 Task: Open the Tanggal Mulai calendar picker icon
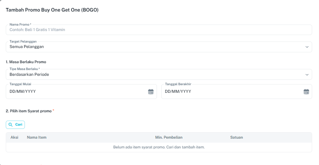pos(151,92)
